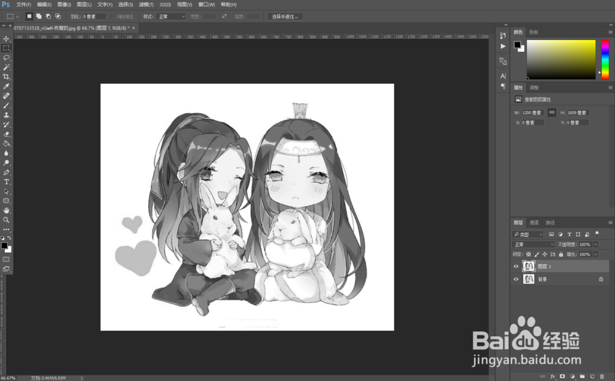This screenshot has width=615, height=381.
Task: Select the Crop tool
Action: tap(6, 76)
